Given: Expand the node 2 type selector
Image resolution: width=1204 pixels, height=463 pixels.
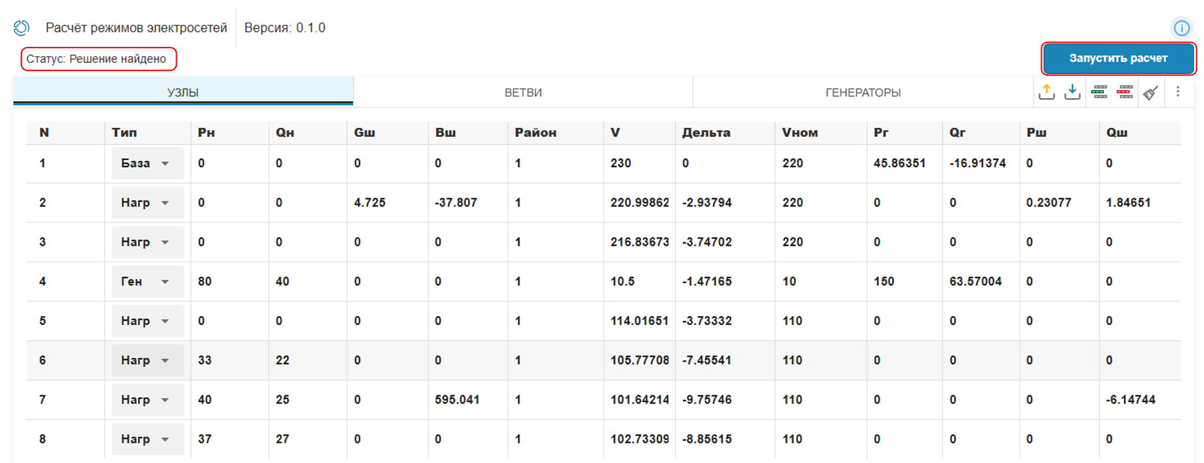Looking at the screenshot, I should [147, 203].
